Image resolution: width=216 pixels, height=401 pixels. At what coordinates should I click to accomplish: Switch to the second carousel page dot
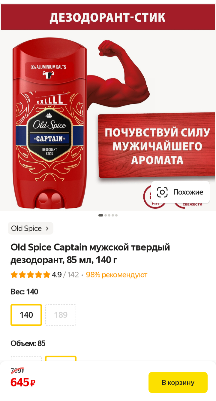tap(106, 215)
